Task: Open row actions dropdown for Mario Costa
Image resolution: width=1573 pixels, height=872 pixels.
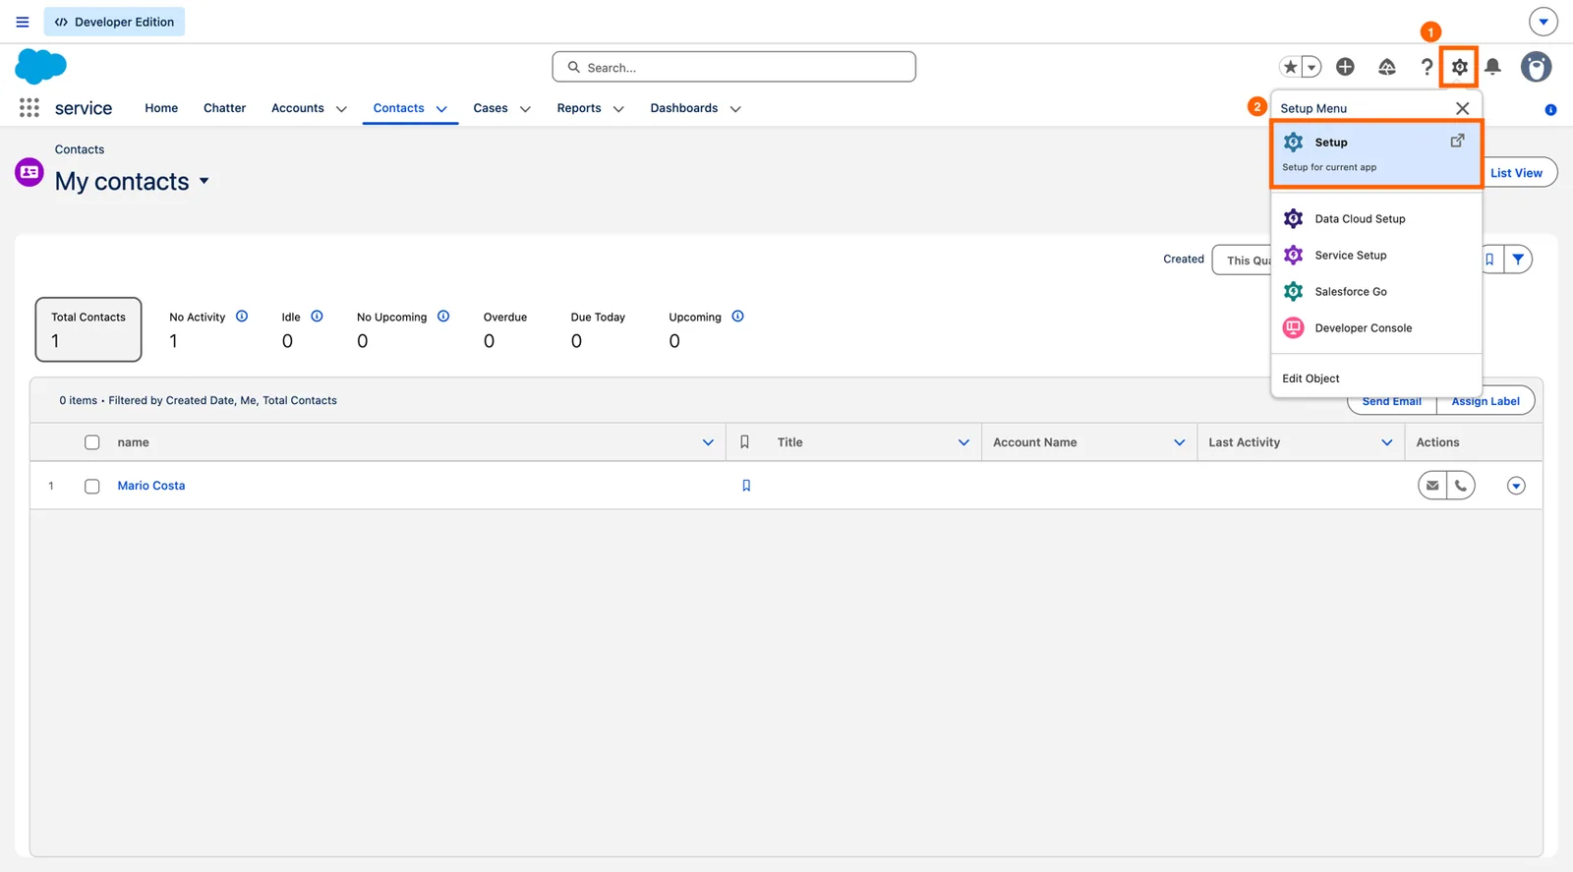Action: [1516, 486]
